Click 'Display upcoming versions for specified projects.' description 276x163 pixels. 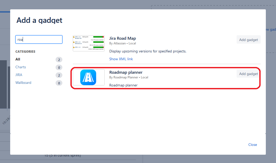[x=148, y=51]
